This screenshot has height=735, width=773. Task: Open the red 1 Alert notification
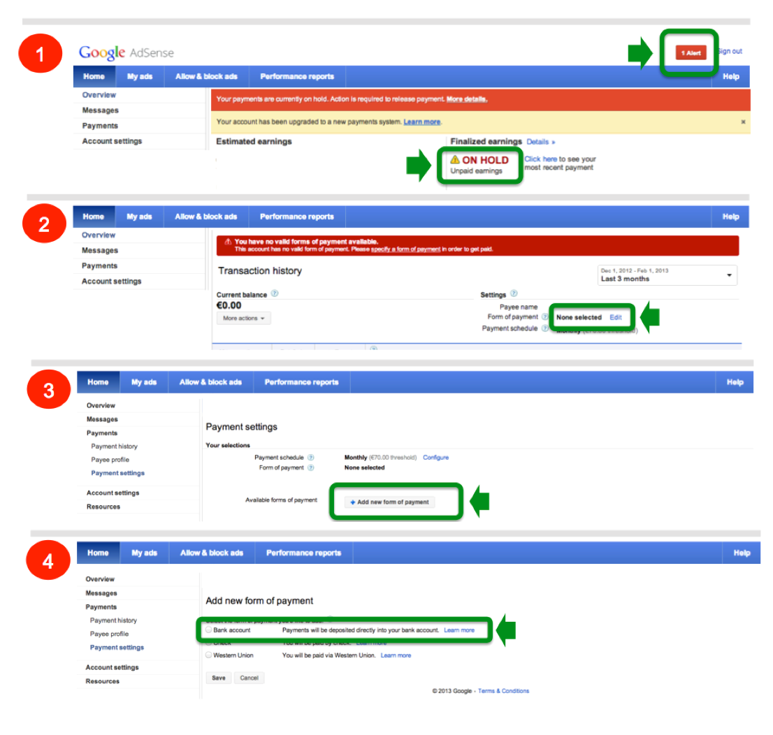pyautogui.click(x=691, y=52)
